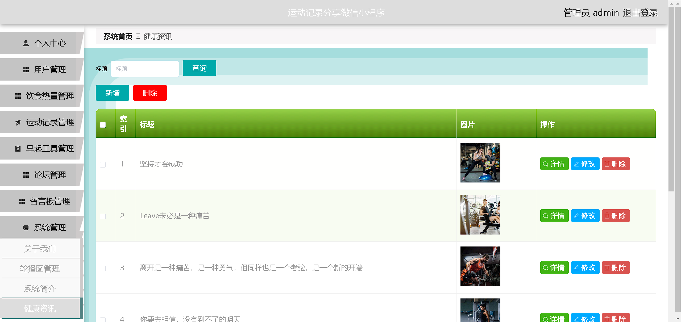Viewport: 681px width, 322px height.
Task: Click the trash icon on row 3 删除
Action: pyautogui.click(x=607, y=267)
